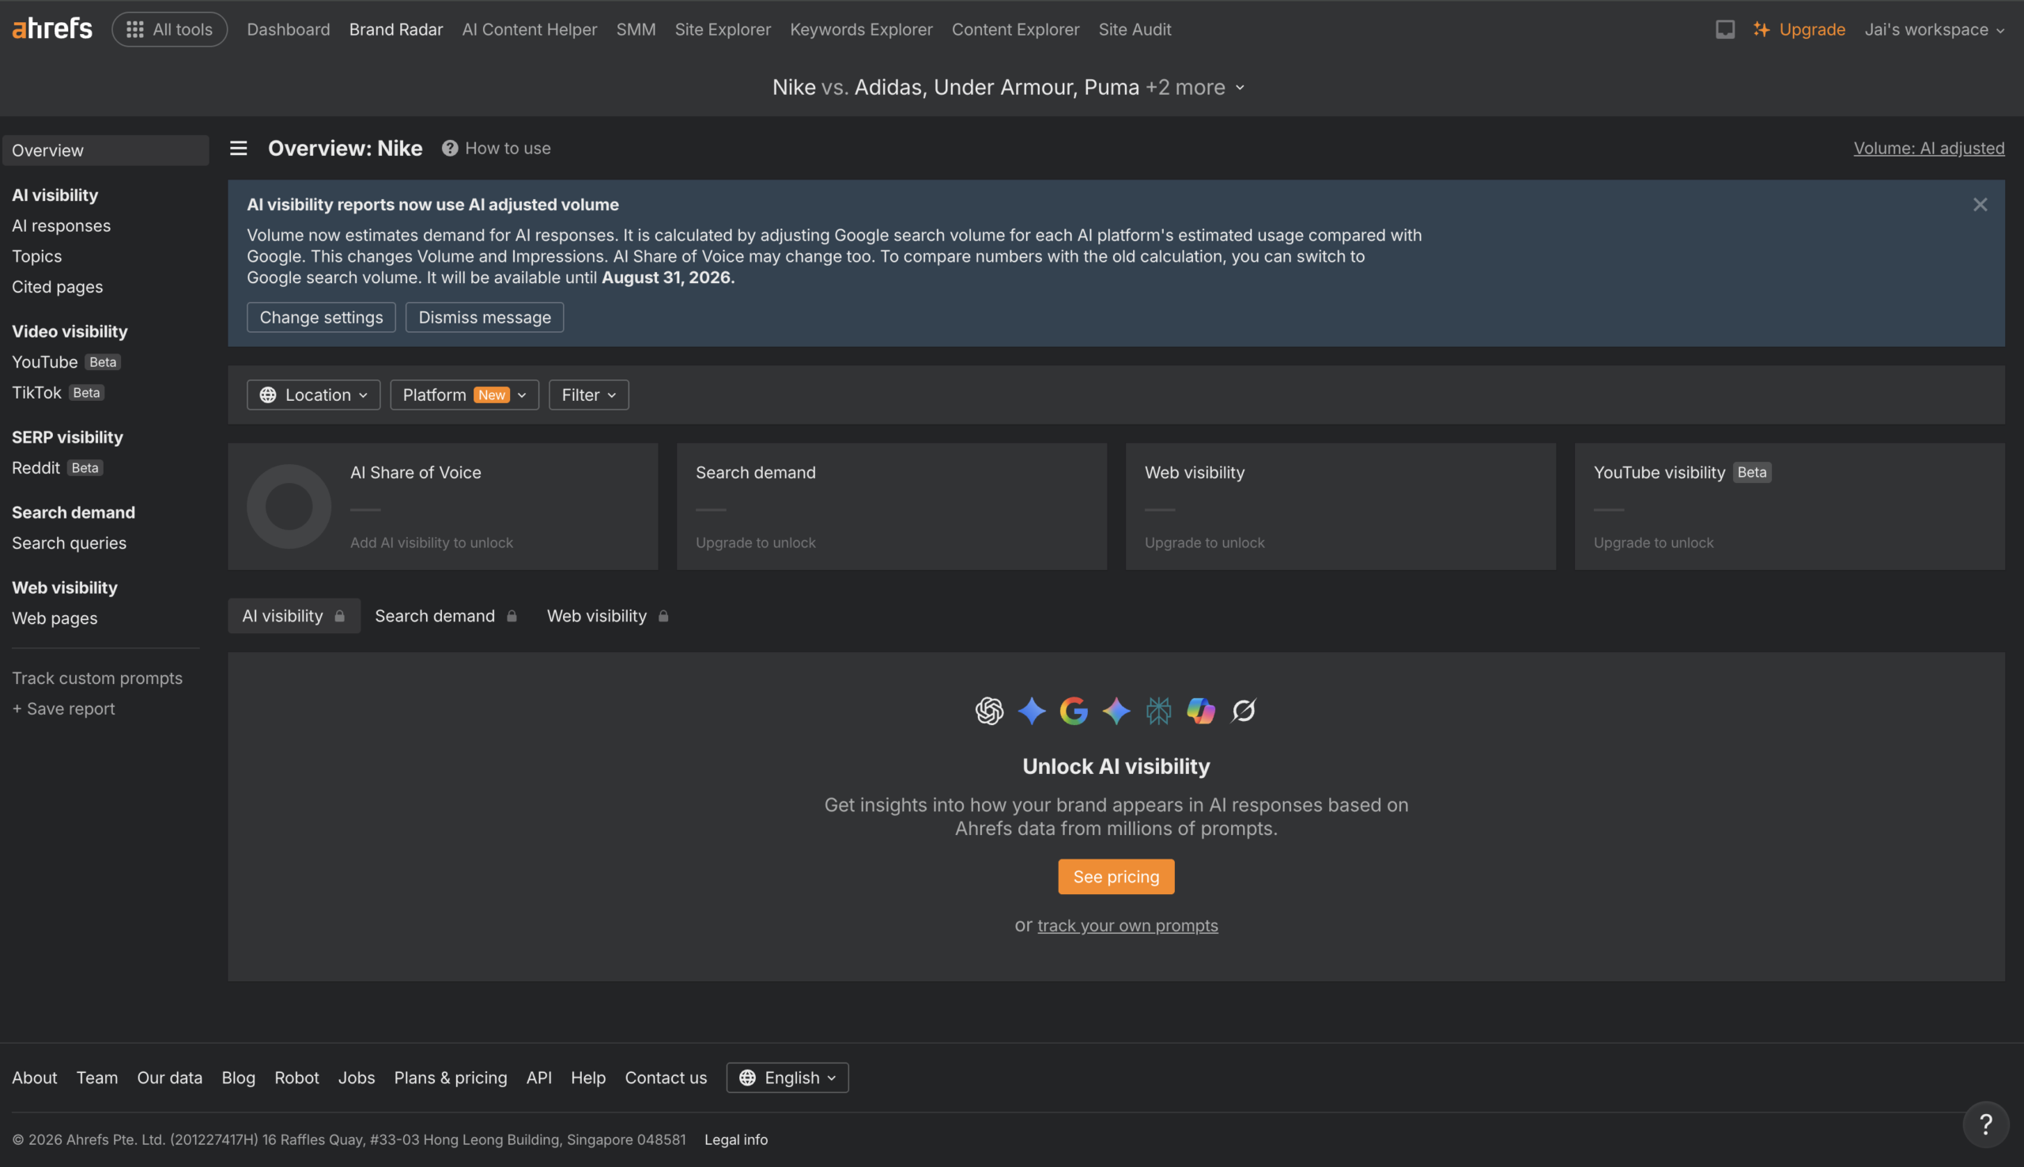Screen dimensions: 2024x1167
Task: Select the locked Web visibility tab
Action: pyautogui.click(x=608, y=617)
